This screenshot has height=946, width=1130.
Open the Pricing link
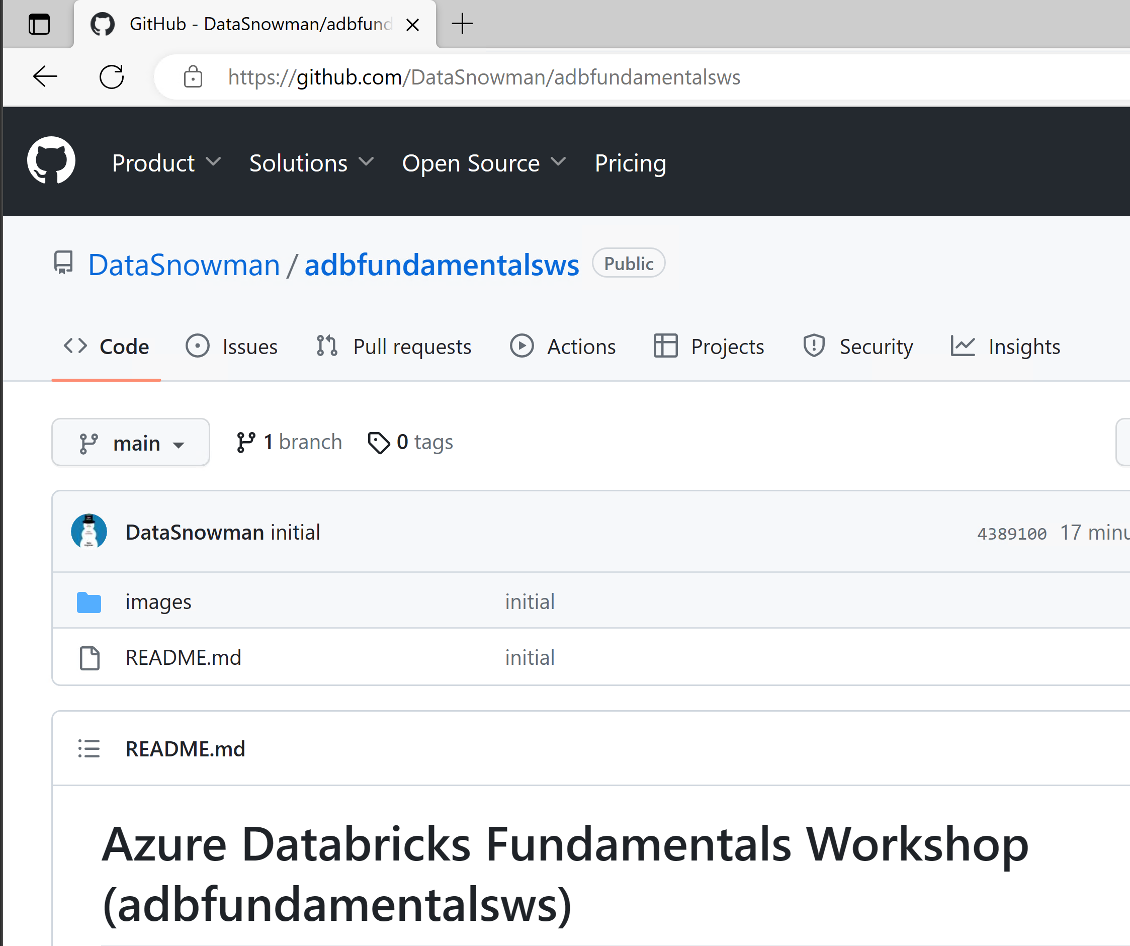pos(630,163)
